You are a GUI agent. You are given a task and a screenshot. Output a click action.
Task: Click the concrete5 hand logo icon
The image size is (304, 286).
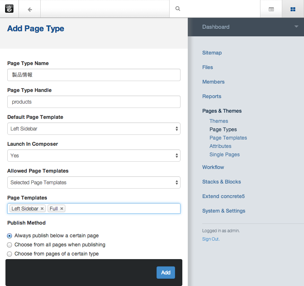click(x=9, y=8)
